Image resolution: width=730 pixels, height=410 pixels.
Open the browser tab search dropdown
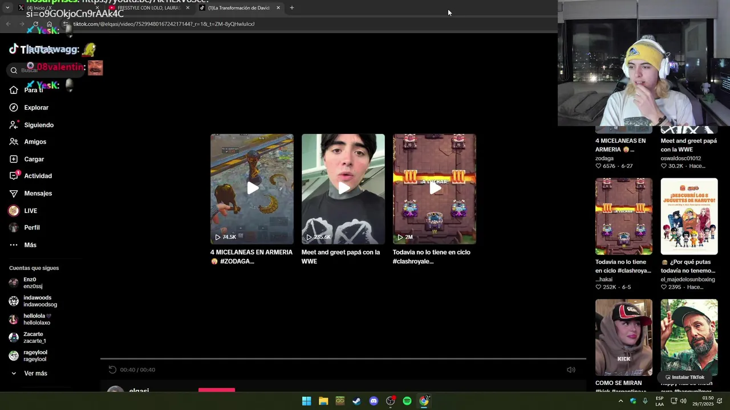point(7,8)
